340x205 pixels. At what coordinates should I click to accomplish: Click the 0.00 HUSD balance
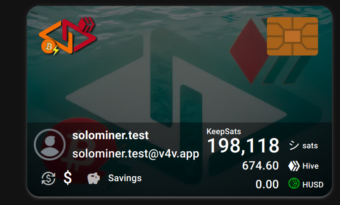coord(267,185)
